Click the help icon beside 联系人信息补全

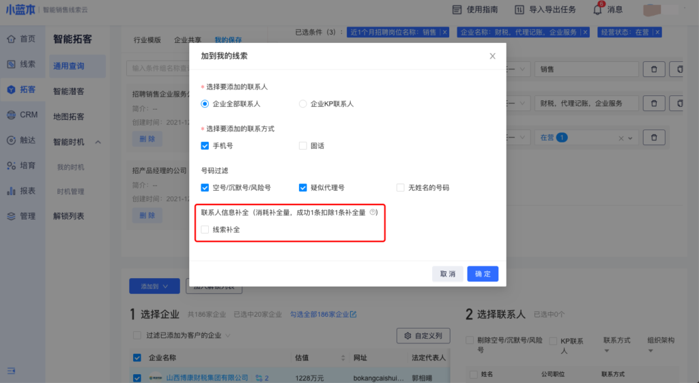coord(373,213)
